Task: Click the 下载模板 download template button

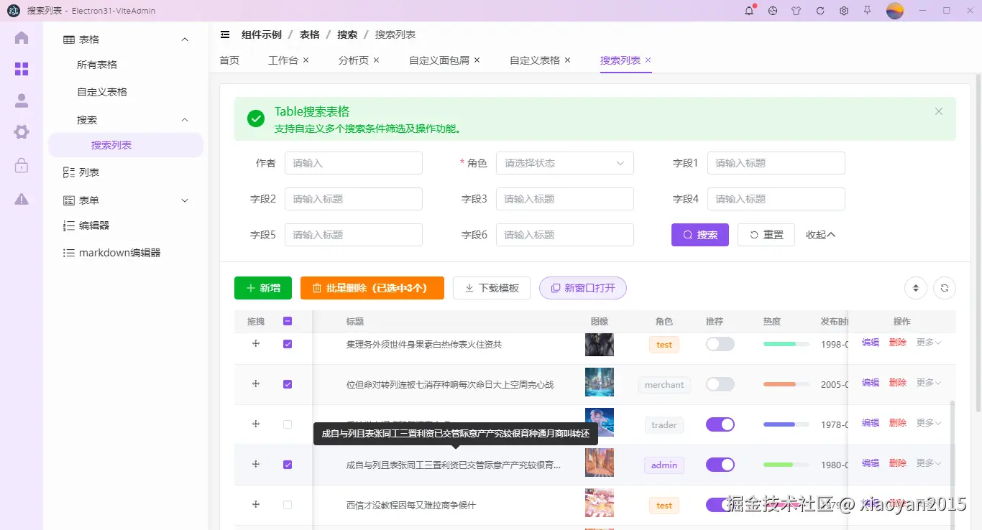Action: coord(491,287)
